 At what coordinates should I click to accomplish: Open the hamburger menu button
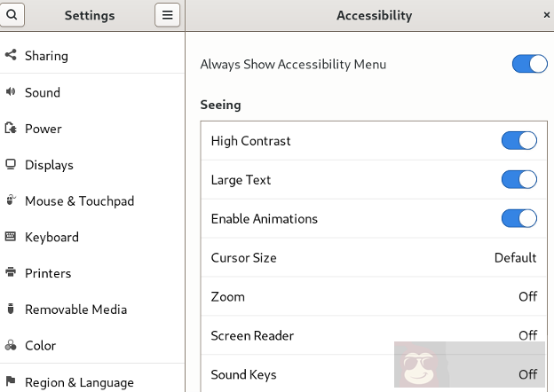[x=167, y=15]
